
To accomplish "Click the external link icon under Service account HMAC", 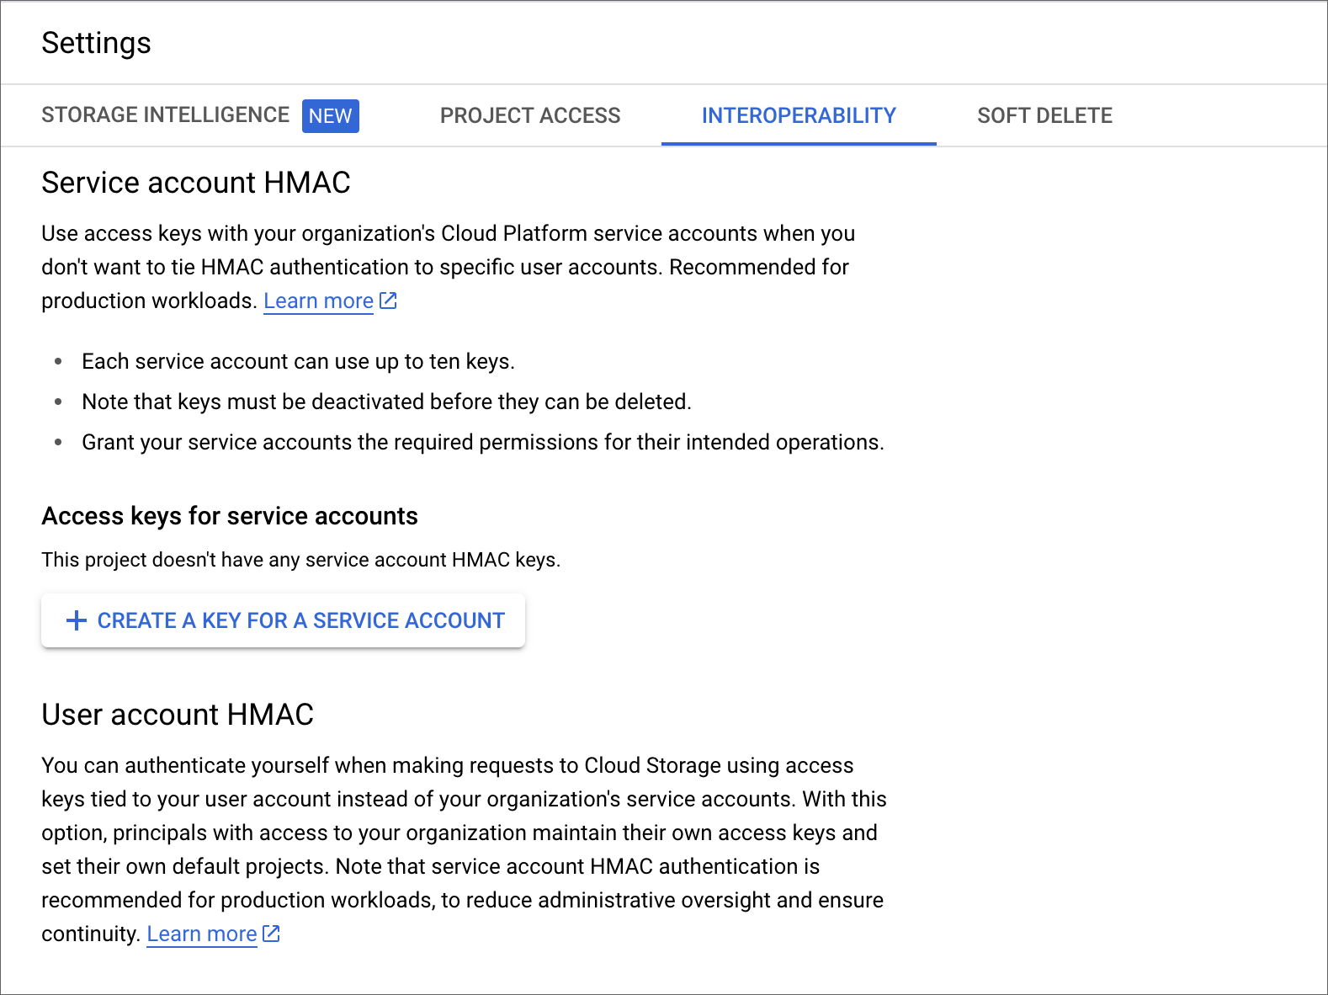I will click(388, 301).
